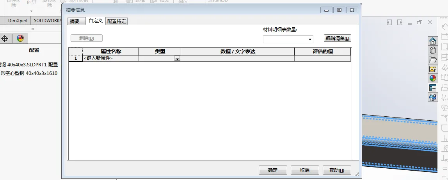This screenshot has height=180, width=448.
Task: Click the collapse-left arrow in the viewport corner
Action: pyautogui.click(x=389, y=22)
